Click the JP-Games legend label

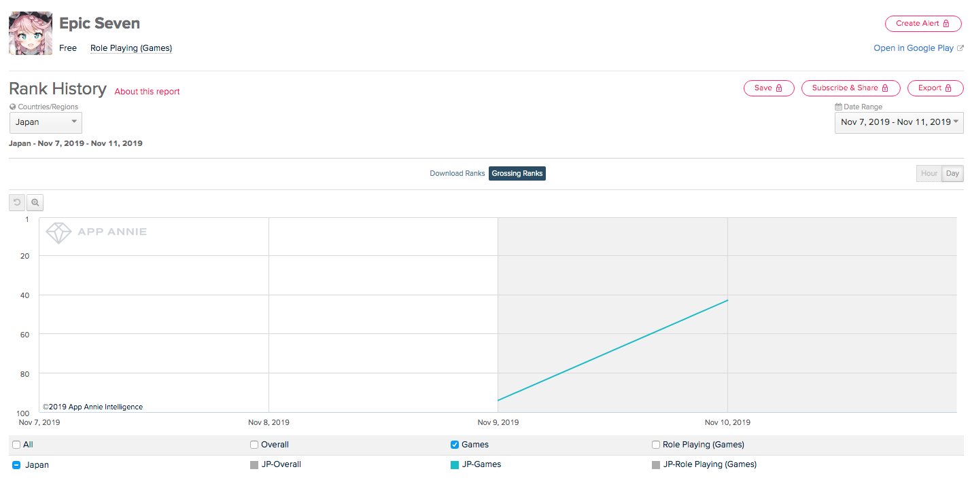click(x=481, y=465)
